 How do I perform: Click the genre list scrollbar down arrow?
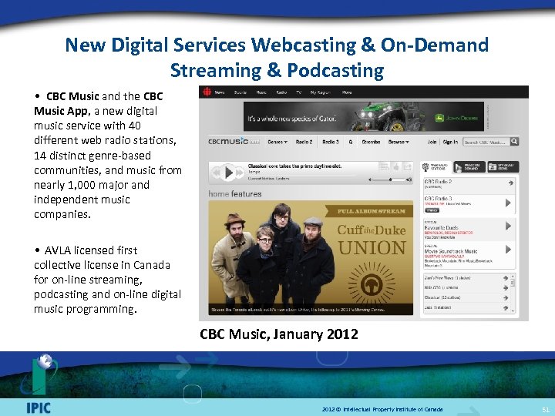513,310
